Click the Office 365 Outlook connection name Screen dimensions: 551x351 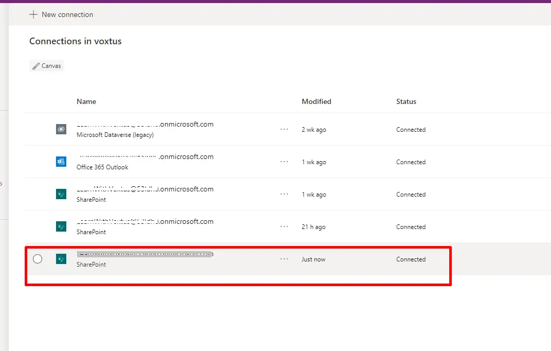point(145,156)
